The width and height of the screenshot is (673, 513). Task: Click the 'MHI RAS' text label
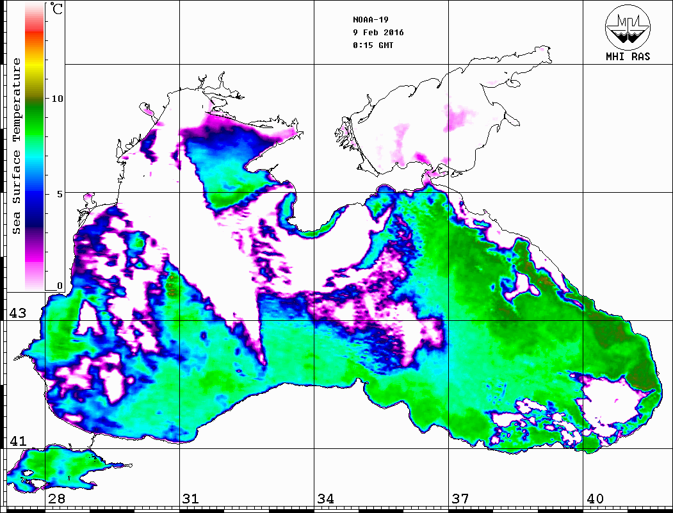(628, 56)
